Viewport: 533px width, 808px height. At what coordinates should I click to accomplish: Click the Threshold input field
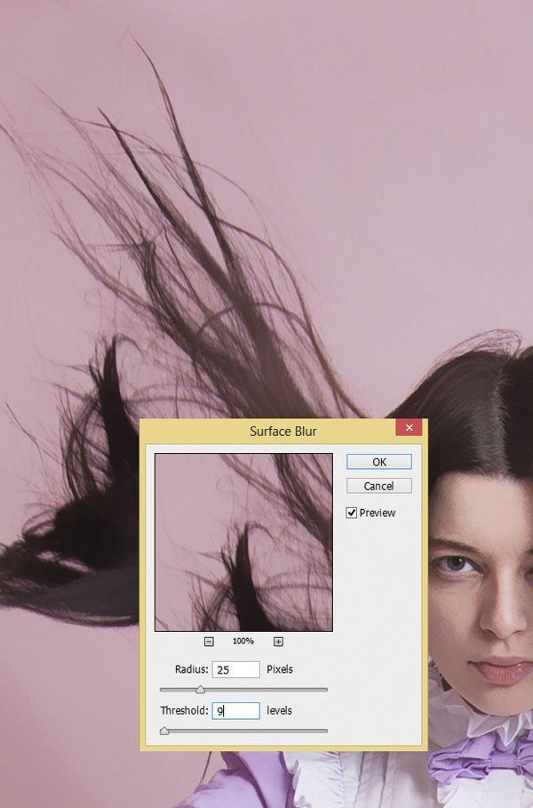tap(236, 711)
